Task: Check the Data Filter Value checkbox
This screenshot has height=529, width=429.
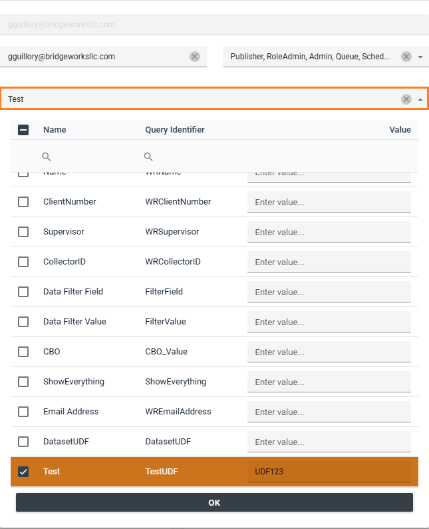Action: pos(23,322)
